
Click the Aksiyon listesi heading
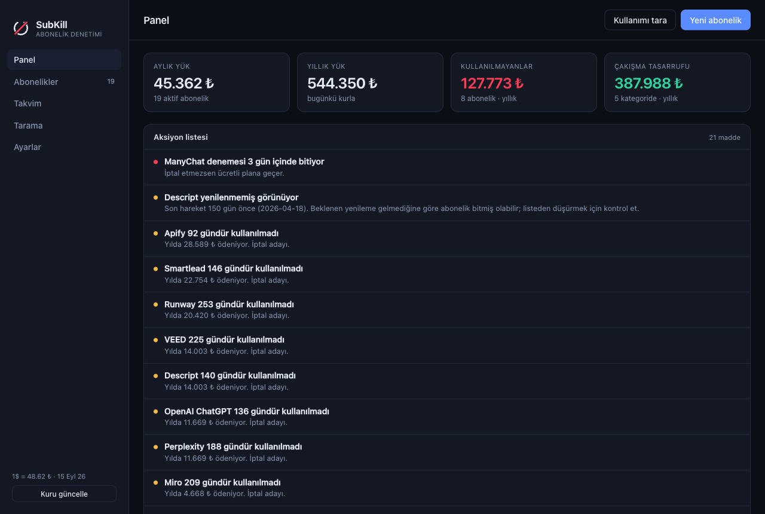tap(180, 137)
